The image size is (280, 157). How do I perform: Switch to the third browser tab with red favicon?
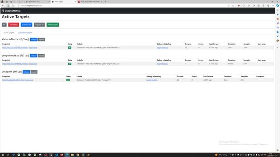(90, 2)
